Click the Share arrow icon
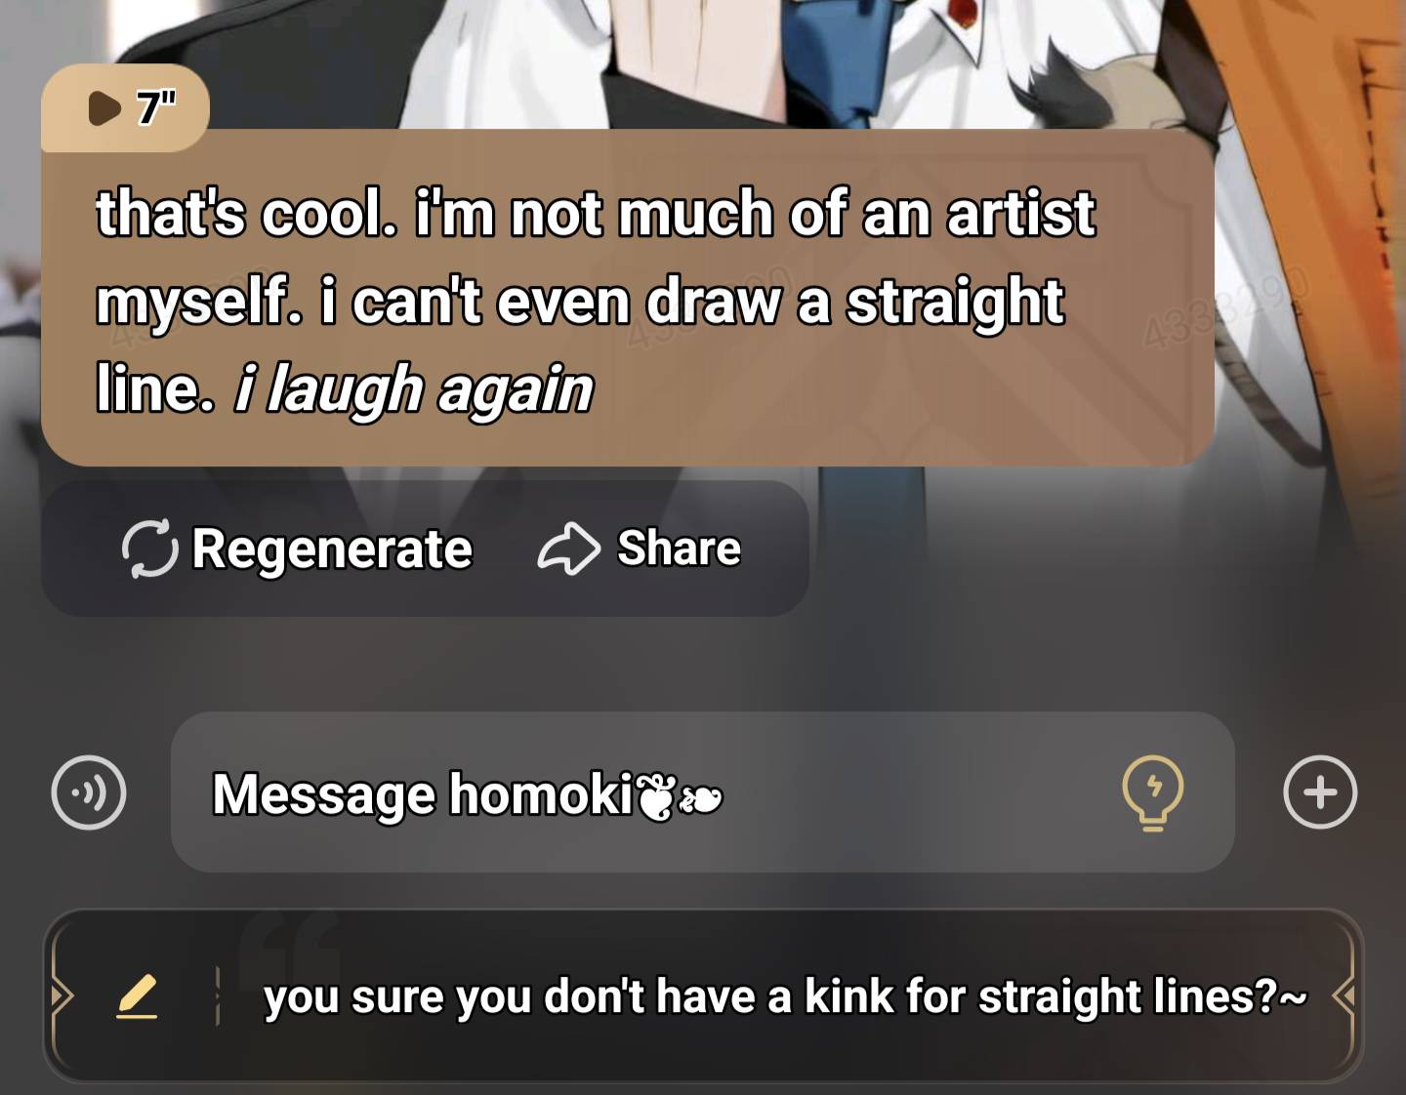 568,549
